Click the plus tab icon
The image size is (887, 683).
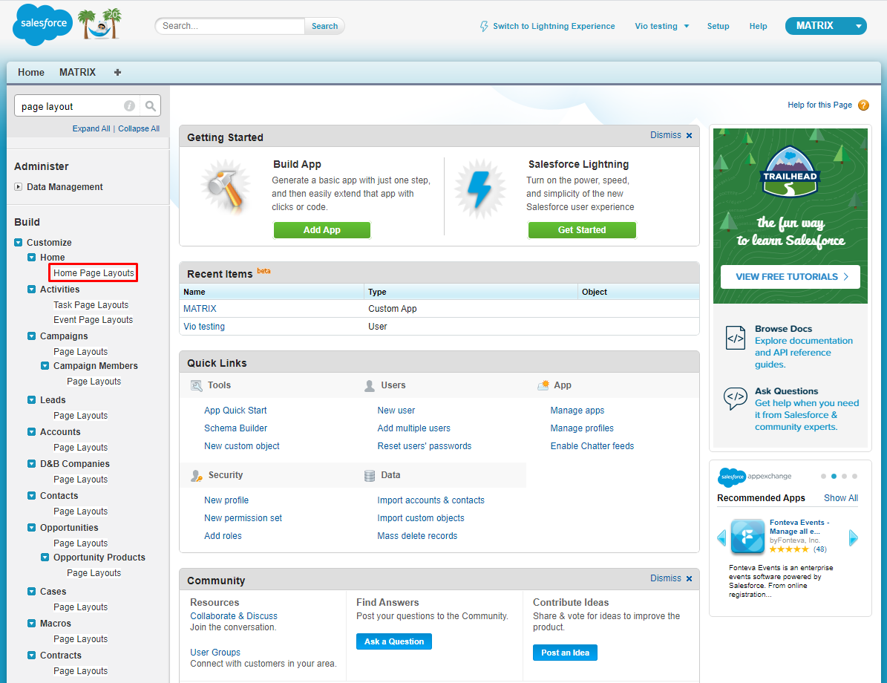118,73
